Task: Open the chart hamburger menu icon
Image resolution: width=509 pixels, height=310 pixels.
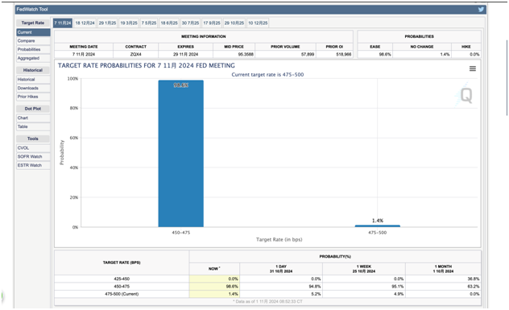Action: pyautogui.click(x=473, y=68)
